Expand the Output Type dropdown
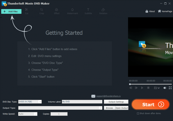173x121 pixels. coord(60,108)
